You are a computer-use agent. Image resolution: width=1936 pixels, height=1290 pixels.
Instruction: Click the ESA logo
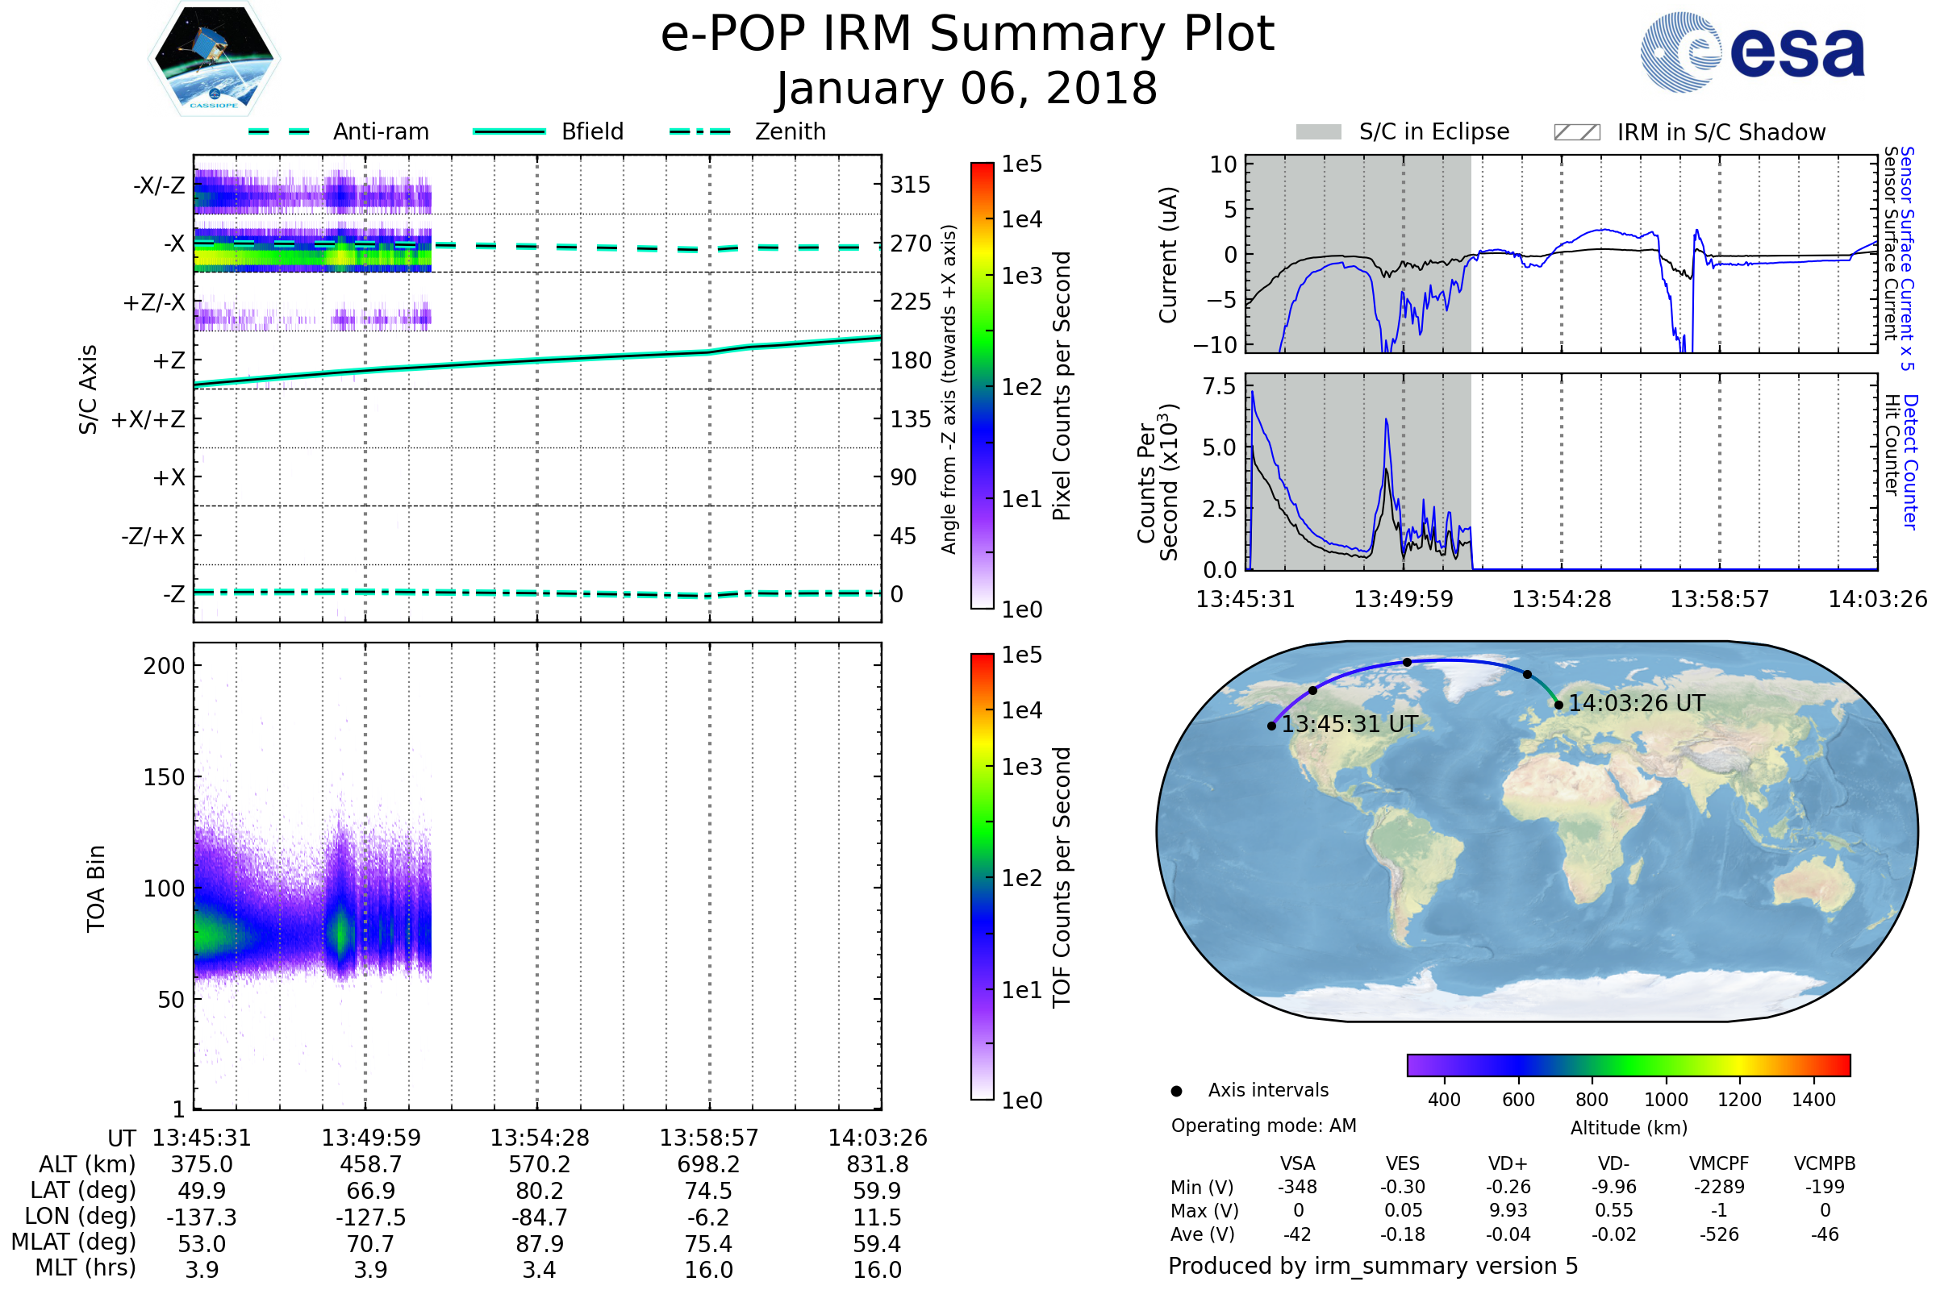click(1751, 52)
